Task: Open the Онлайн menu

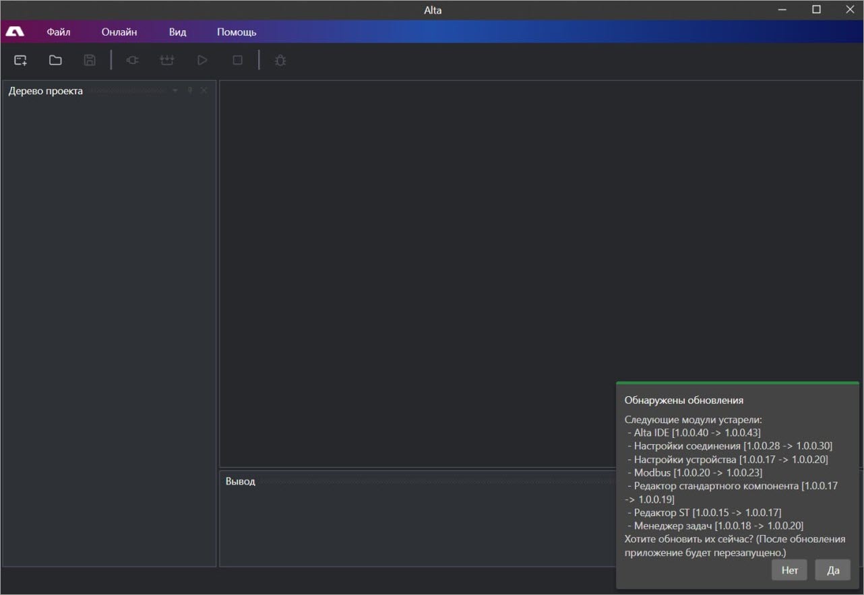Action: (119, 32)
